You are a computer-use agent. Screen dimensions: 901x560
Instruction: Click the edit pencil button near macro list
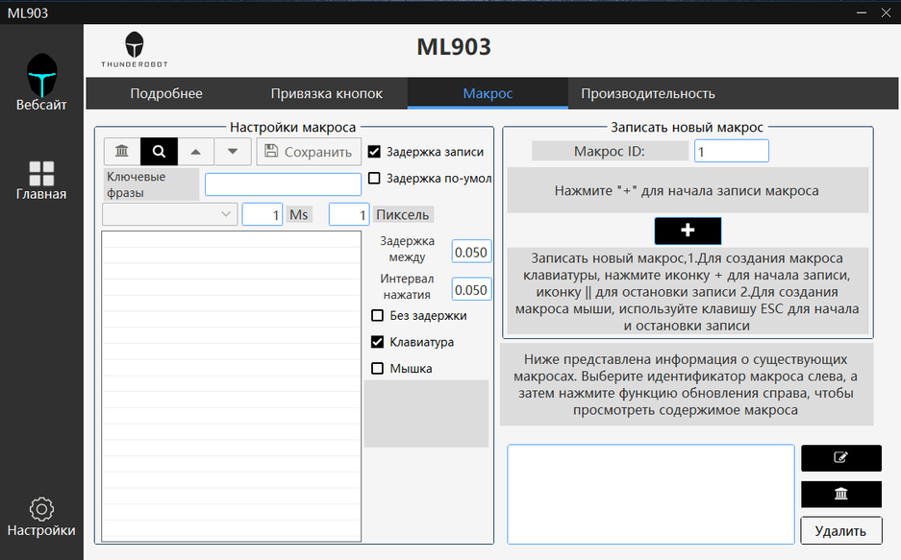pyautogui.click(x=841, y=458)
